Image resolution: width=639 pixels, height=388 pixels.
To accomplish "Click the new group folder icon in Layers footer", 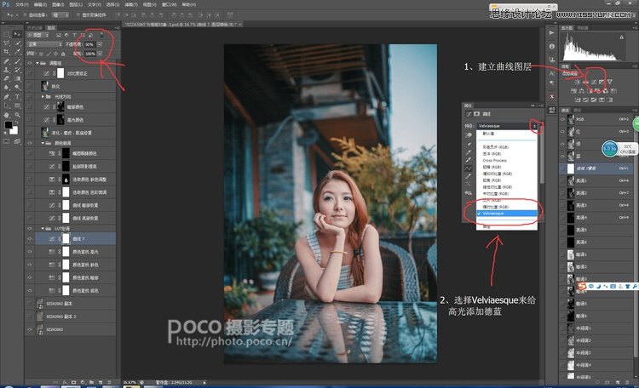I will tap(91, 382).
